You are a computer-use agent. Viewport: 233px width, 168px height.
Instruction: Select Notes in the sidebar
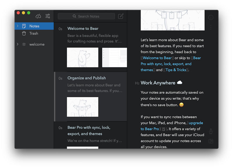tap(34, 26)
